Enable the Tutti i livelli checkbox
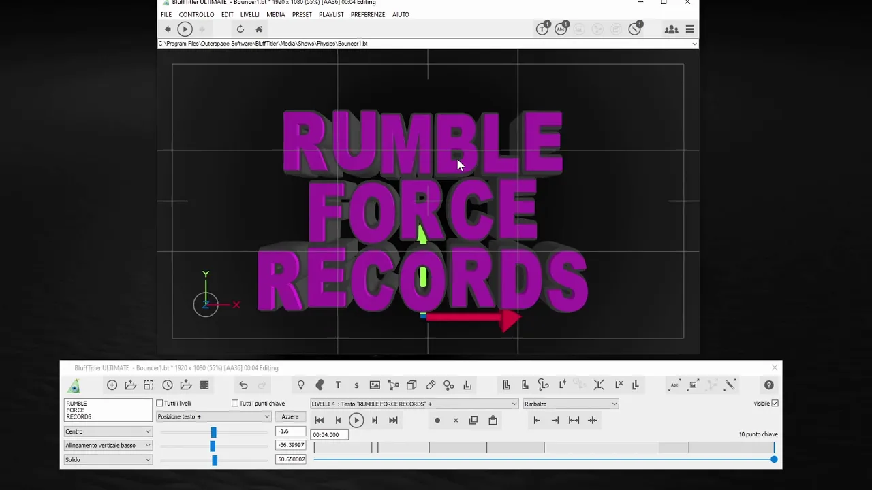 click(x=159, y=404)
